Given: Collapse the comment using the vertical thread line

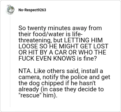Looking at the screenshot, I should [10, 61].
